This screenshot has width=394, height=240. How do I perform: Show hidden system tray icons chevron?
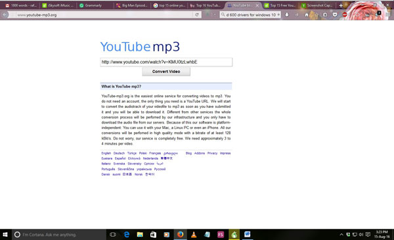click(x=341, y=235)
